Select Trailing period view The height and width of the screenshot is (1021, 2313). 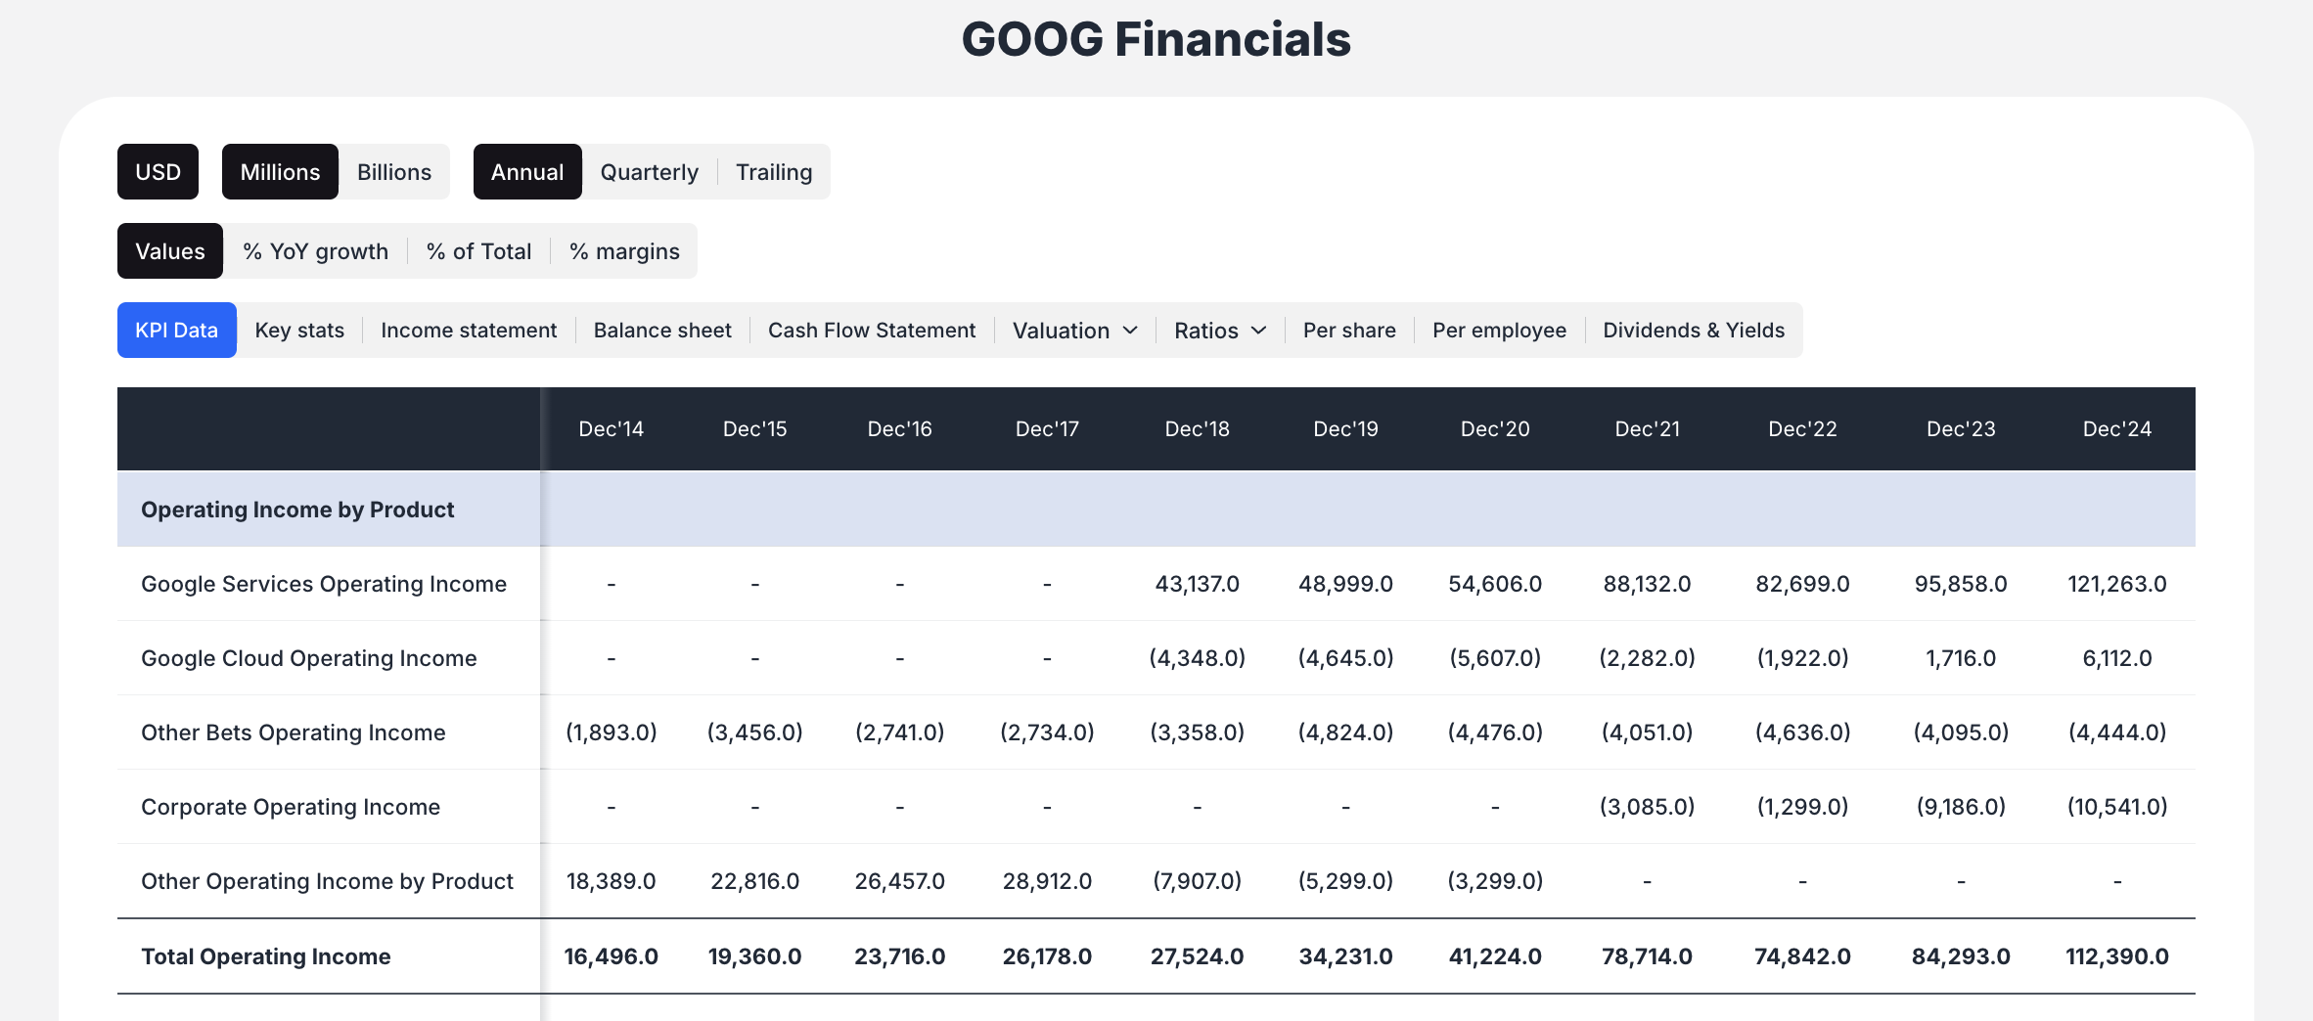774,171
